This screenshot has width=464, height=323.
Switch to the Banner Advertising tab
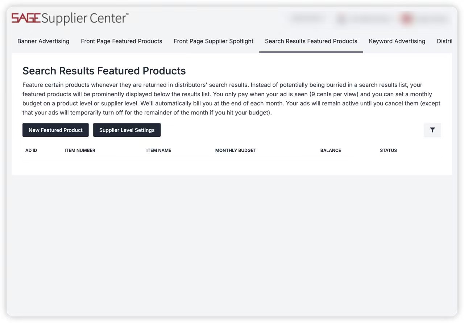point(43,41)
